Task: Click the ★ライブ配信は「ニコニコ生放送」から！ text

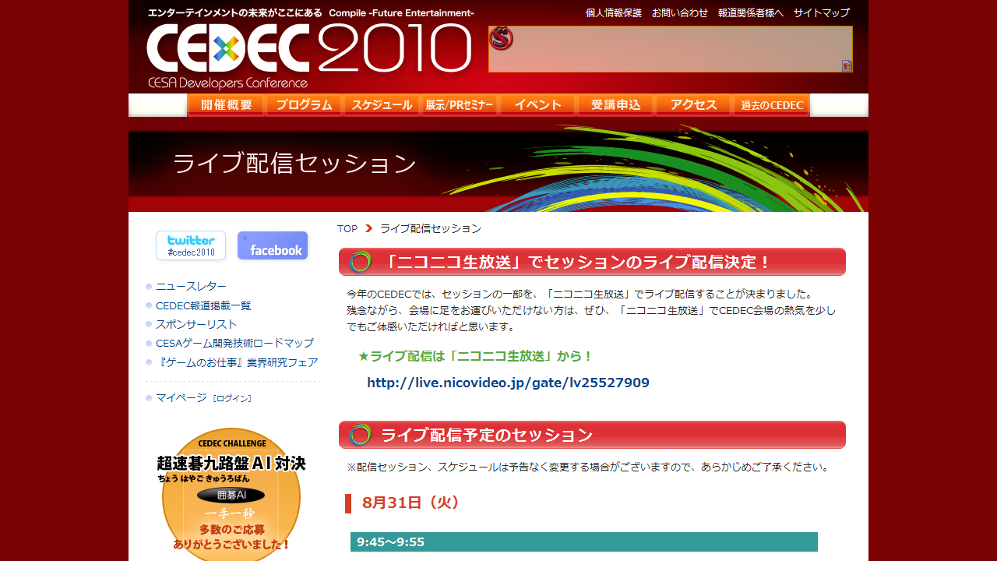Action: point(476,356)
